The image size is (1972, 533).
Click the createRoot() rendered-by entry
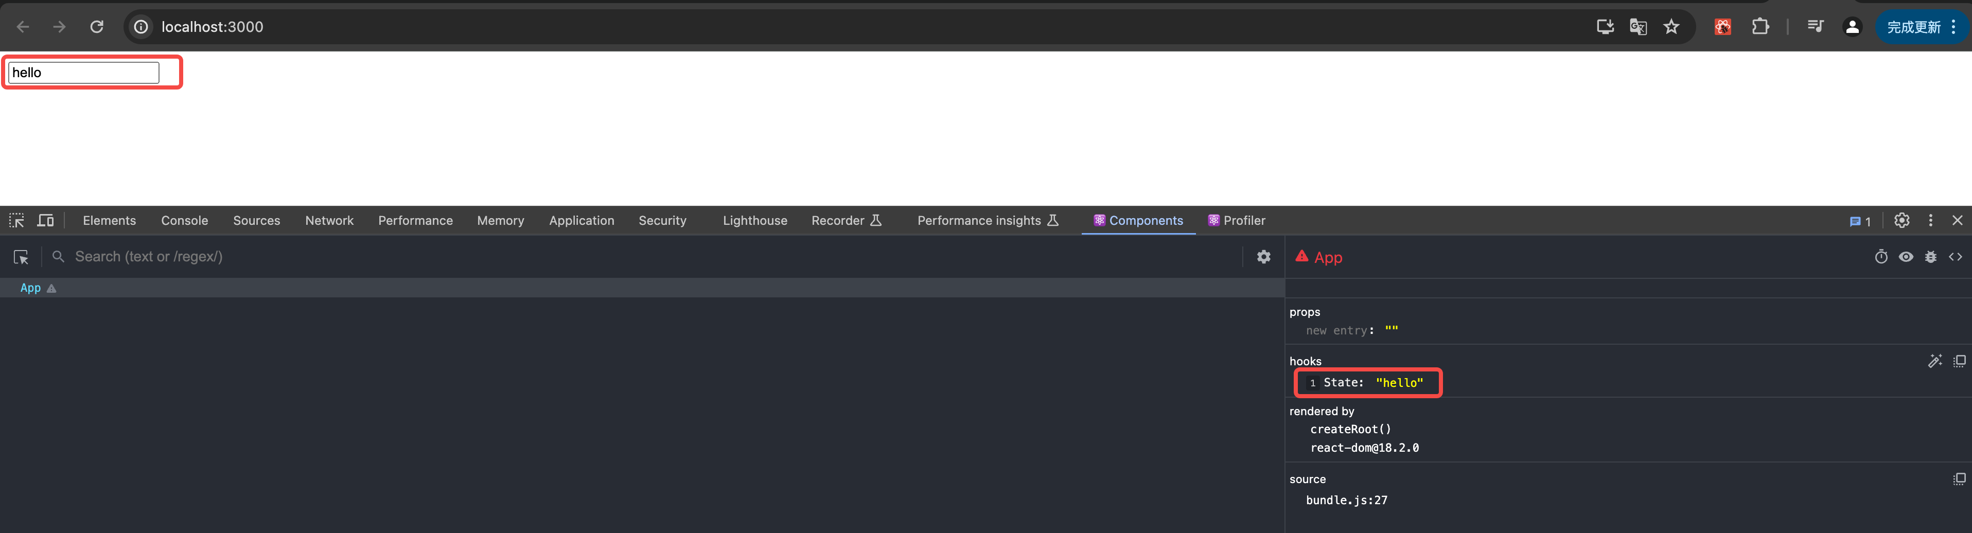(1350, 430)
